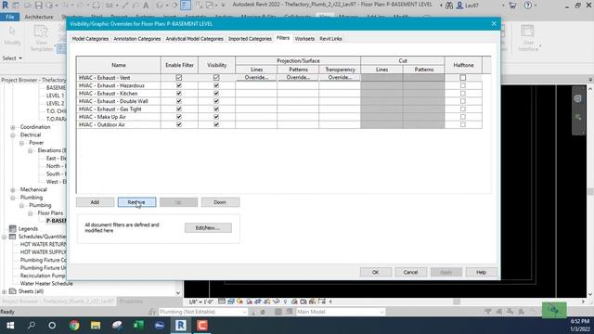Click the Sheets (all) icon in Project Browser
Image resolution: width=594 pixels, height=334 pixels.
click(x=12, y=291)
